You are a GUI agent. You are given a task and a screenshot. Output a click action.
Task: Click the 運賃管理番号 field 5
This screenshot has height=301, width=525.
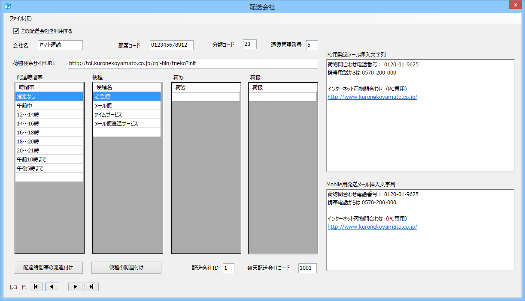click(312, 45)
